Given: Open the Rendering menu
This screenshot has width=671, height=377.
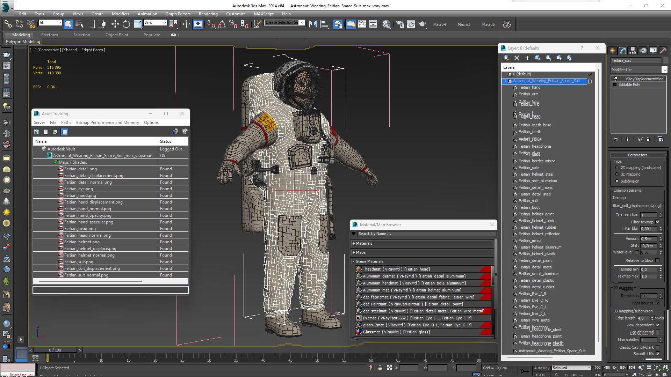Looking at the screenshot, I should click(208, 14).
